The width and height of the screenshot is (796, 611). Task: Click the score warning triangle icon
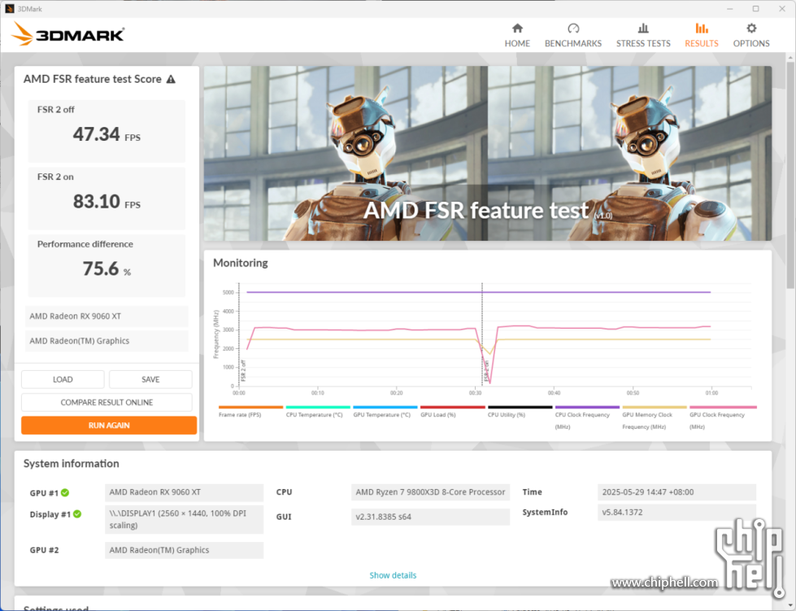coord(171,79)
